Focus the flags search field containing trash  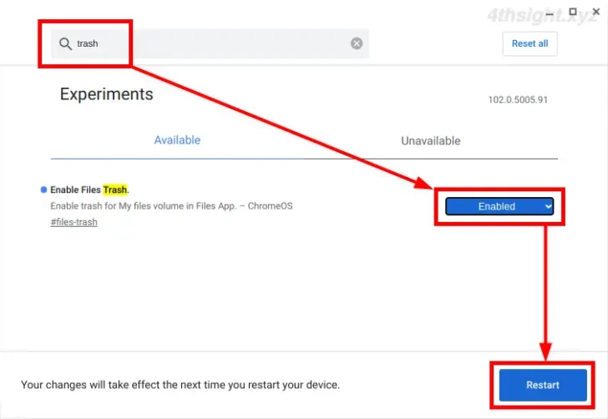[210, 43]
